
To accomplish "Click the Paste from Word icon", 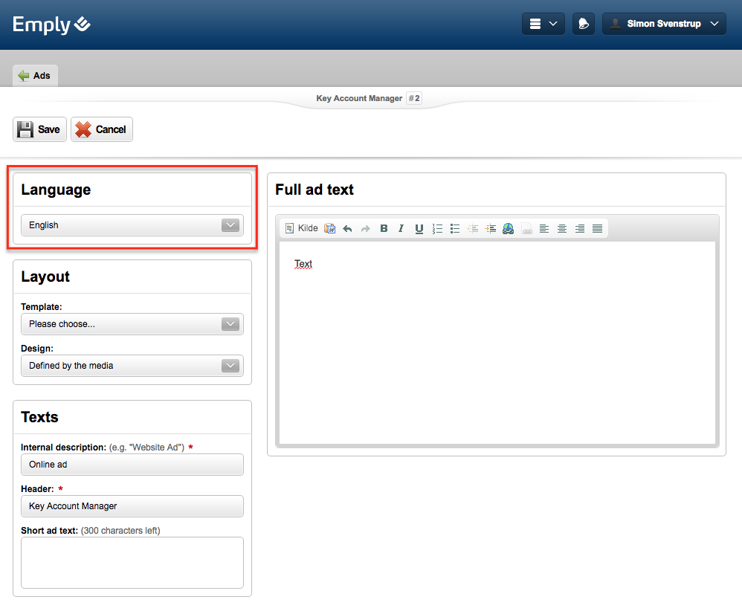I will (x=329, y=228).
